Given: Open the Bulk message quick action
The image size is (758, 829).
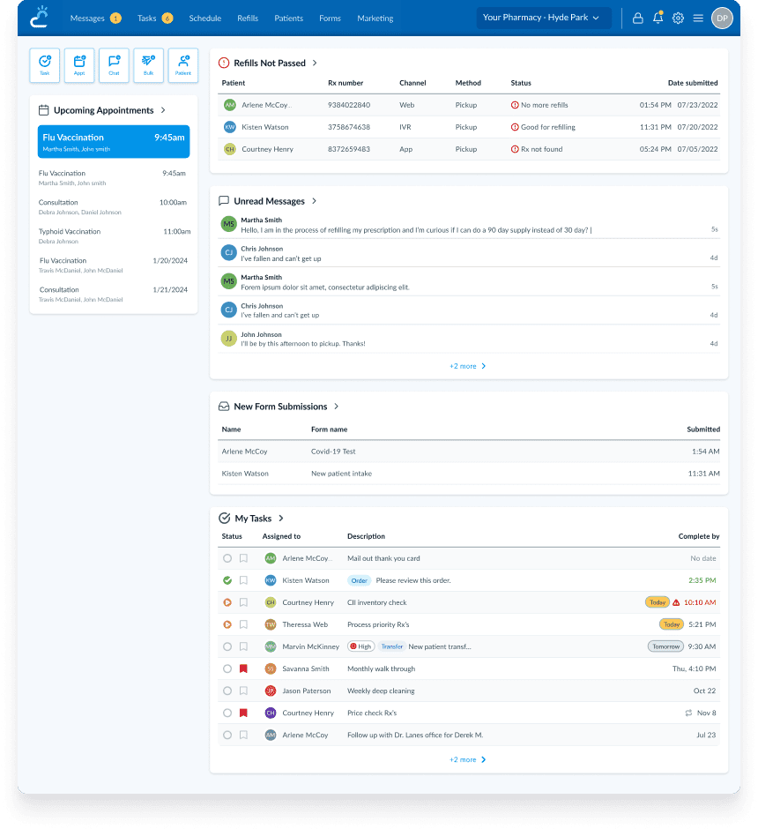Looking at the screenshot, I should [148, 65].
